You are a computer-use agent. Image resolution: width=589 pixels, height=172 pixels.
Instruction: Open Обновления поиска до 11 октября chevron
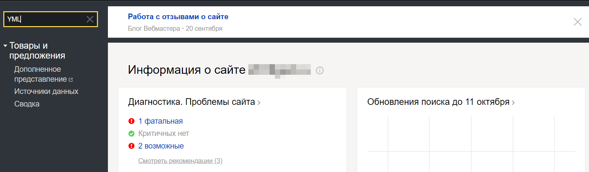(x=513, y=103)
